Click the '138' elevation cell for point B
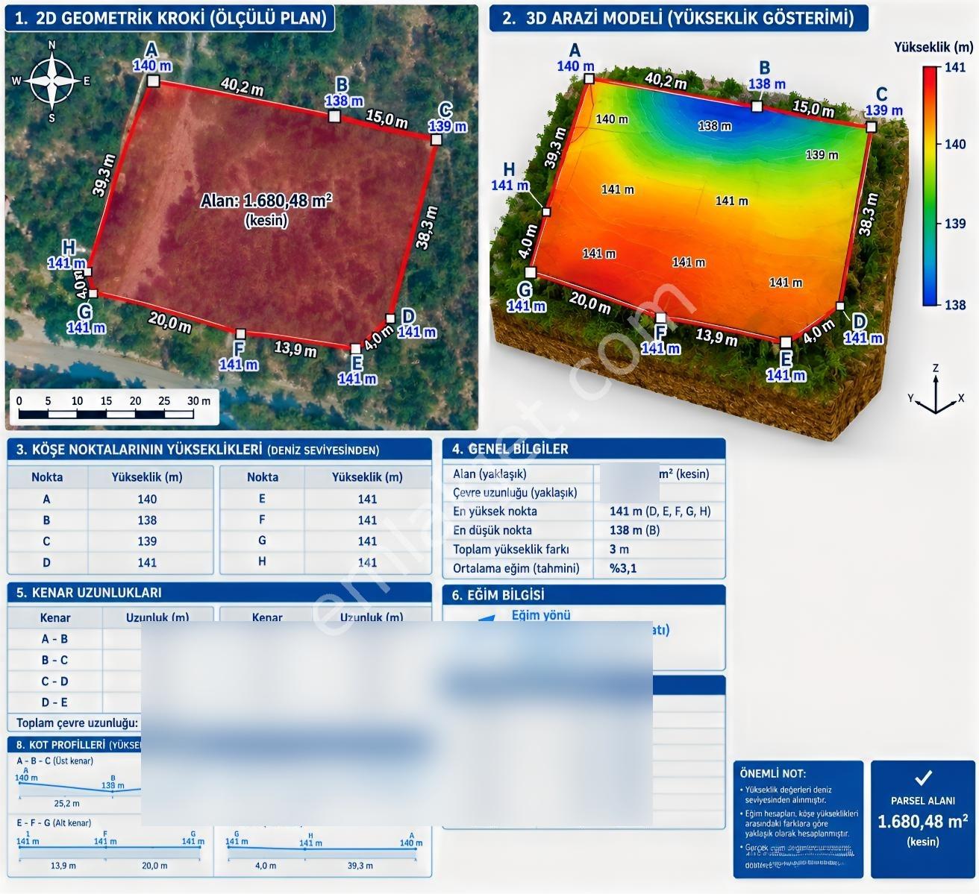This screenshot has height=894, width=979. pos(147,520)
